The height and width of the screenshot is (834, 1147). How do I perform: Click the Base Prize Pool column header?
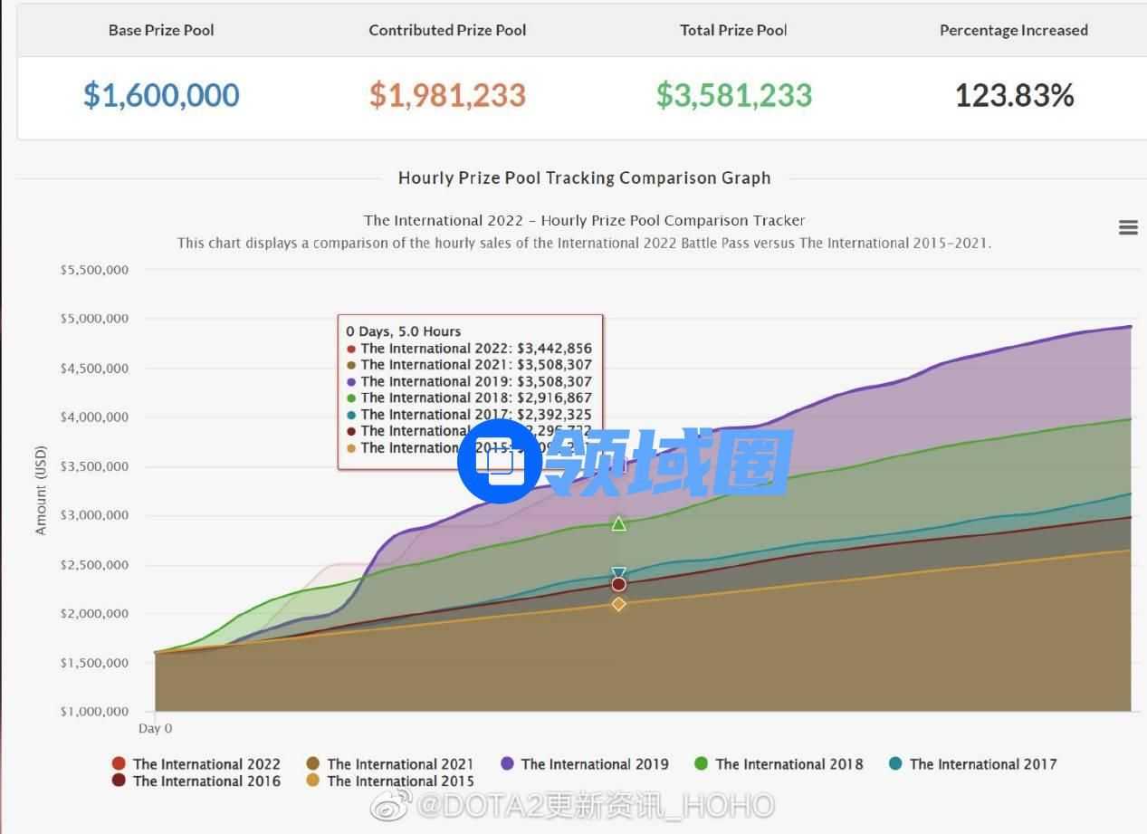tap(161, 30)
